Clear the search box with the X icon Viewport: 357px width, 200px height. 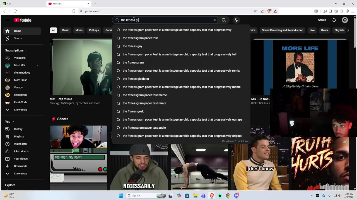click(x=214, y=20)
